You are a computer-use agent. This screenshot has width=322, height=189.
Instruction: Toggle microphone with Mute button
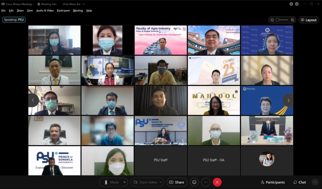[x=111, y=182]
